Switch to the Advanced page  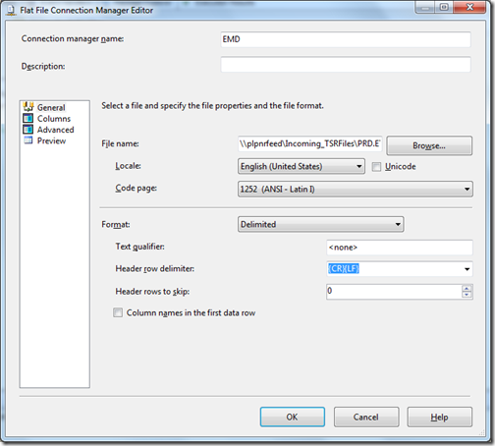(x=55, y=130)
